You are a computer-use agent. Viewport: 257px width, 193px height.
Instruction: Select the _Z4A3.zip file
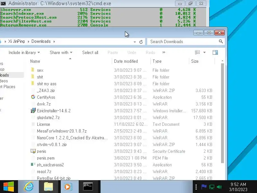pyautogui.click(x=46, y=90)
